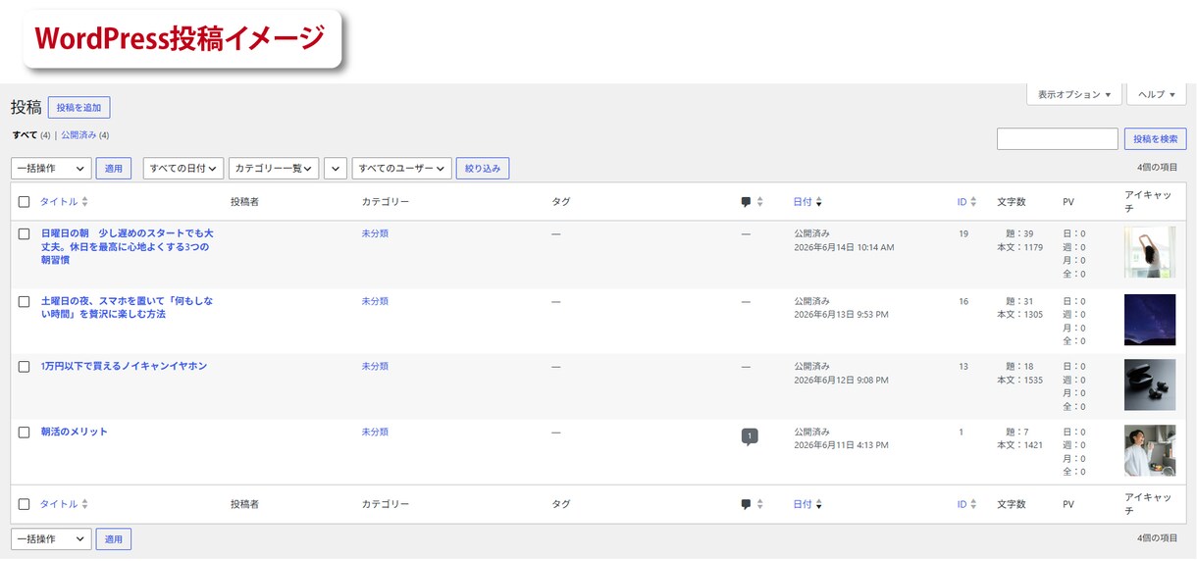
Task: Open the 日曜日の朝 post title
Action: tap(127, 247)
